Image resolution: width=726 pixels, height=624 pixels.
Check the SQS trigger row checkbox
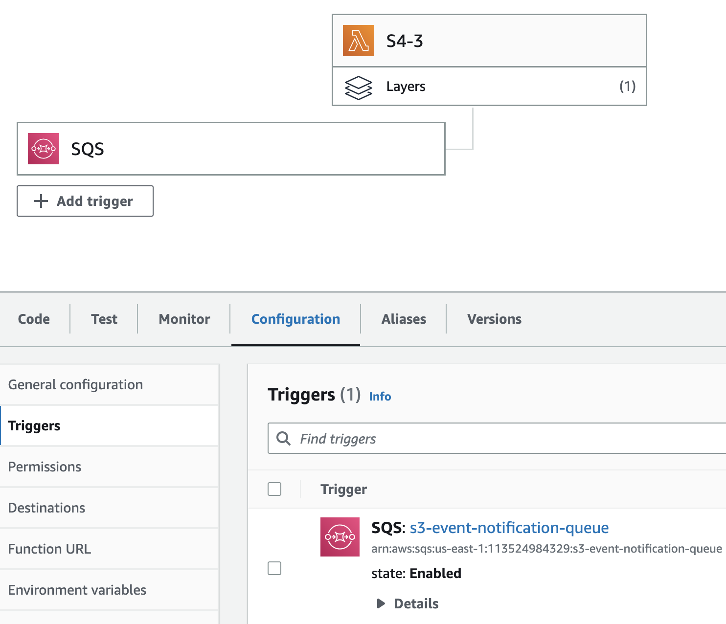(x=274, y=568)
